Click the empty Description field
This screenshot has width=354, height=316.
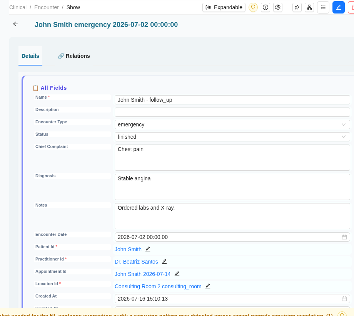pyautogui.click(x=232, y=112)
